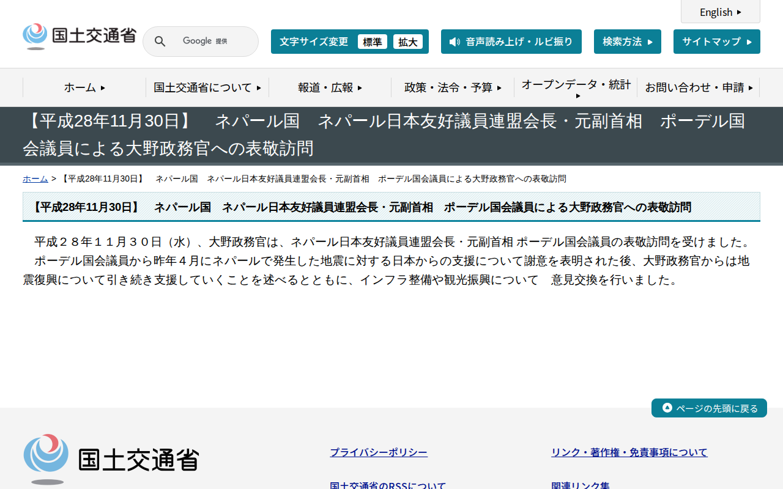This screenshot has width=783, height=489.
Task: Open the プライバシーポリシー link
Action: pyautogui.click(x=379, y=452)
